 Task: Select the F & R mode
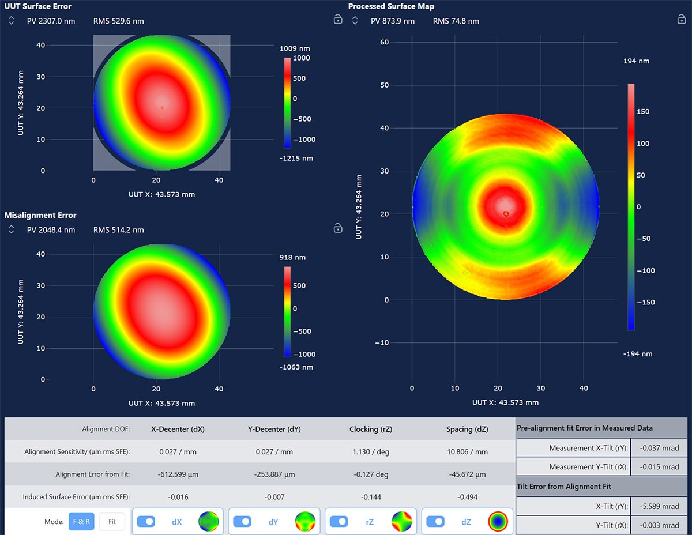pos(81,521)
